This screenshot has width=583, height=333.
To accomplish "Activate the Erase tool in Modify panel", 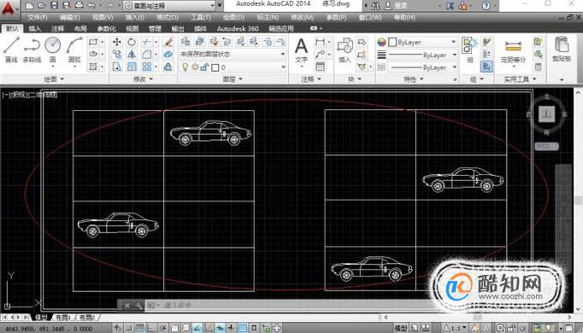I will (168, 42).
